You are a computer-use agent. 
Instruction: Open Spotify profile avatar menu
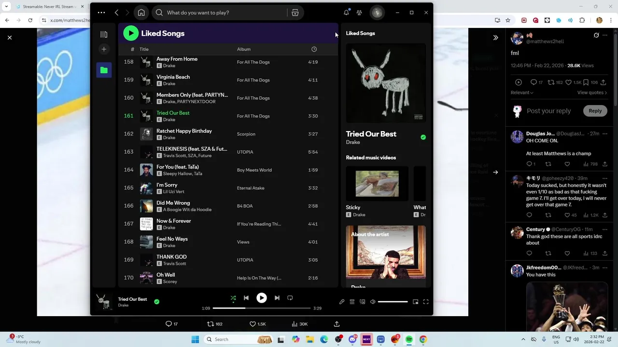pyautogui.click(x=377, y=13)
